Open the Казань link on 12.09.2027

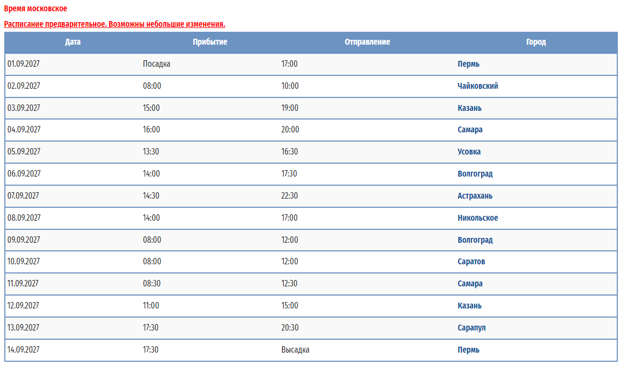469,306
